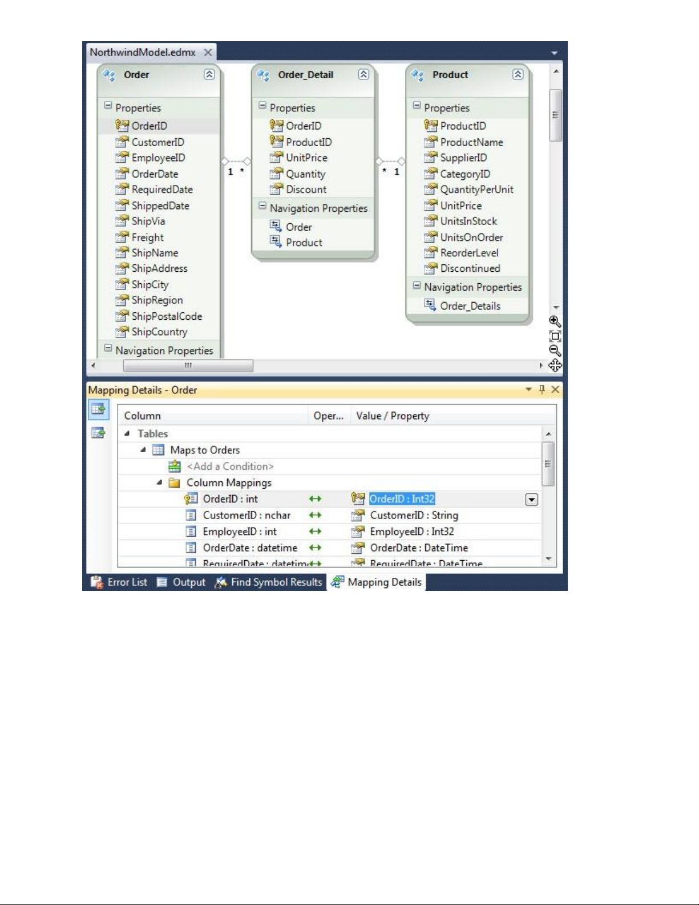Open the document tab list dropdown
The image size is (699, 905).
(554, 53)
